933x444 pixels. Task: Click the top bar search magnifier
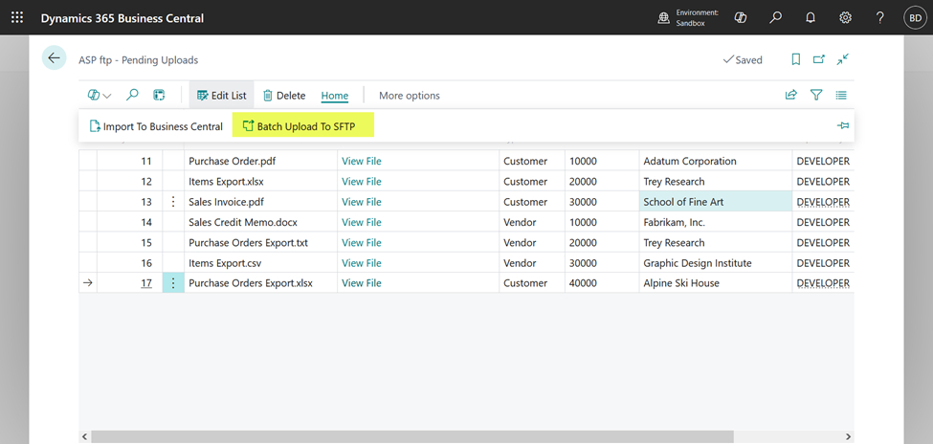click(775, 18)
